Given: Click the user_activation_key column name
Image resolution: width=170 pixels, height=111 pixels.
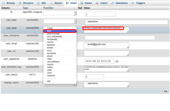Looking at the screenshot, I should 11,67.
